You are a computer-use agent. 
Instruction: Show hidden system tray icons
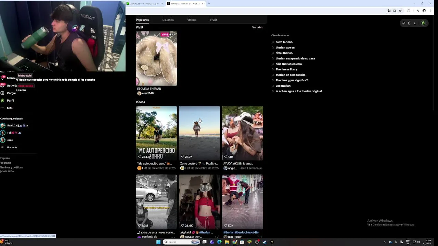click(x=385, y=242)
